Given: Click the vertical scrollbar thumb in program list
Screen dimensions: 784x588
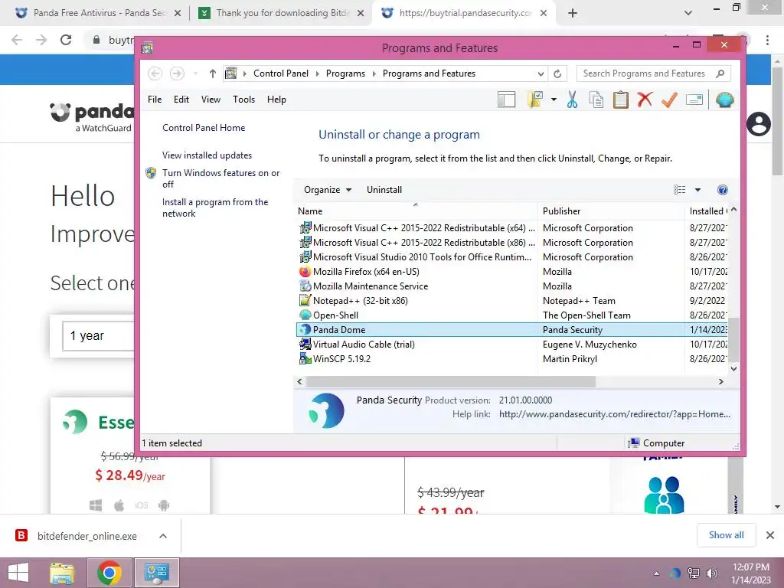Looking at the screenshot, I should tap(733, 339).
